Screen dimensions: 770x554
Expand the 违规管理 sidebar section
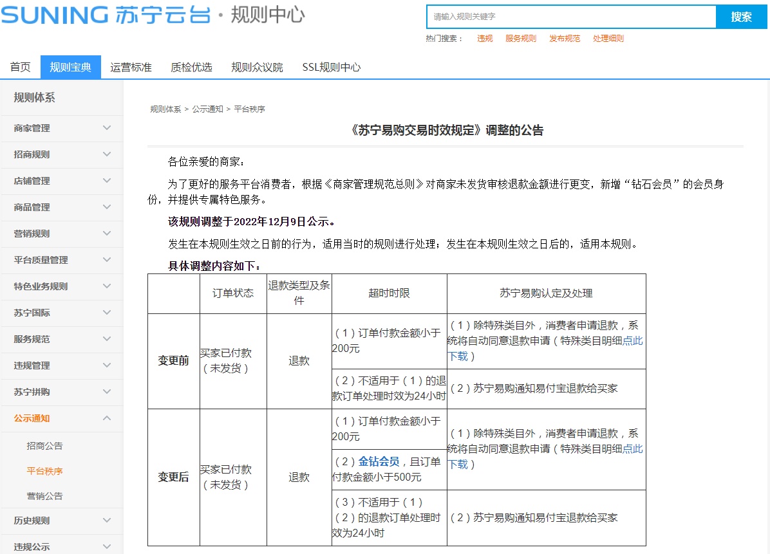(x=62, y=365)
